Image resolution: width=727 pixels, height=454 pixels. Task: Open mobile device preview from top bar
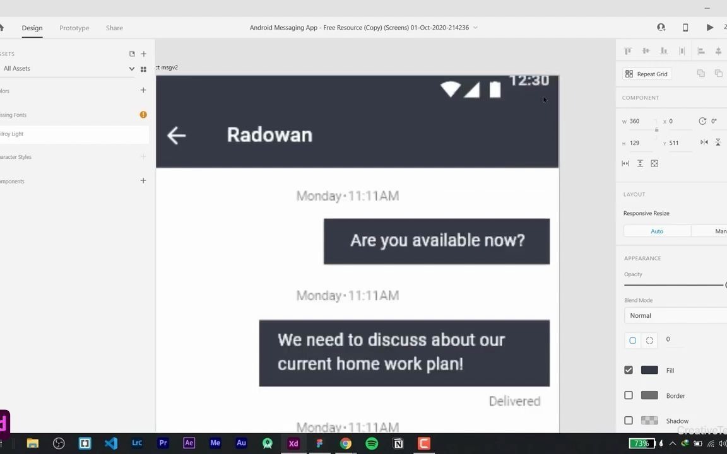[x=685, y=27]
